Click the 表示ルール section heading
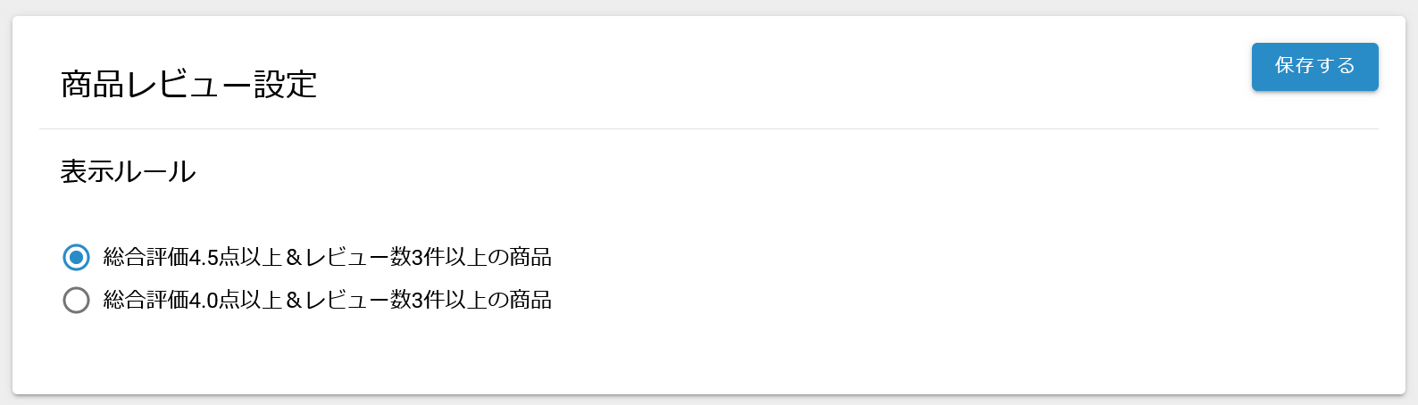 click(128, 171)
